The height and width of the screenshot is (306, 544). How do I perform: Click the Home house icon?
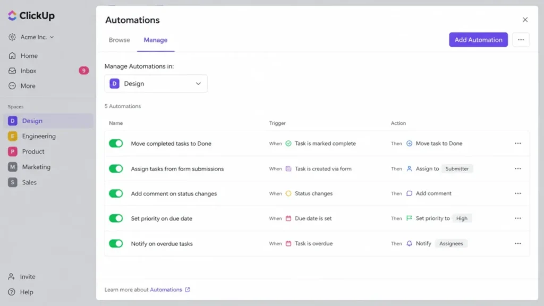12,55
